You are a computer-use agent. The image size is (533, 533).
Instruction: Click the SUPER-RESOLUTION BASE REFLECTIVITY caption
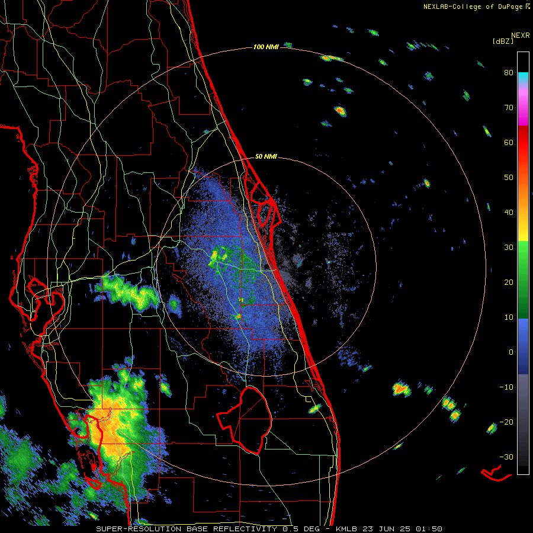(x=187, y=529)
